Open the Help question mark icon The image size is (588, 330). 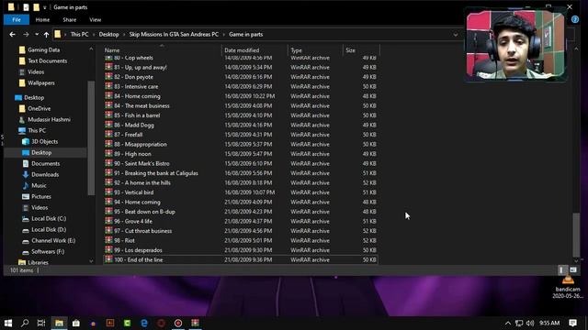click(575, 19)
